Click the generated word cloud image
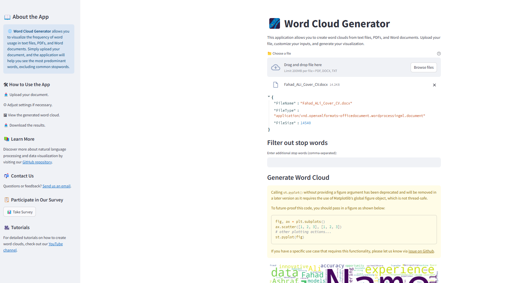The width and height of the screenshot is (508, 283). pyautogui.click(x=354, y=273)
